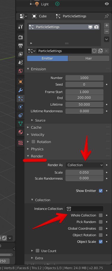Viewport: 112px width, 271px height.
Task: Toggle fake user shield for ParticleSettings
Action: click(94, 51)
